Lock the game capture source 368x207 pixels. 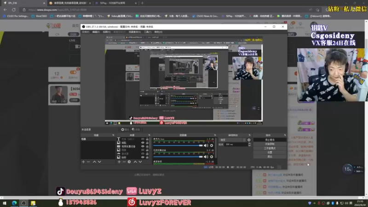pos(147,154)
